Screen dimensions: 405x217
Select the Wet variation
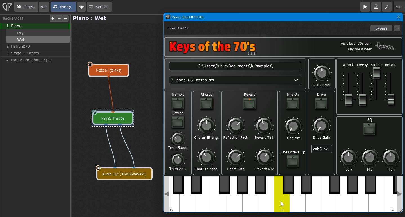[38, 39]
